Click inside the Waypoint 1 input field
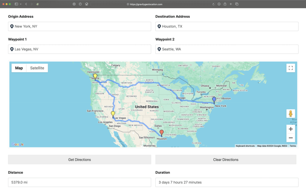Viewport: 306px width, 193px height. pyautogui.click(x=79, y=49)
